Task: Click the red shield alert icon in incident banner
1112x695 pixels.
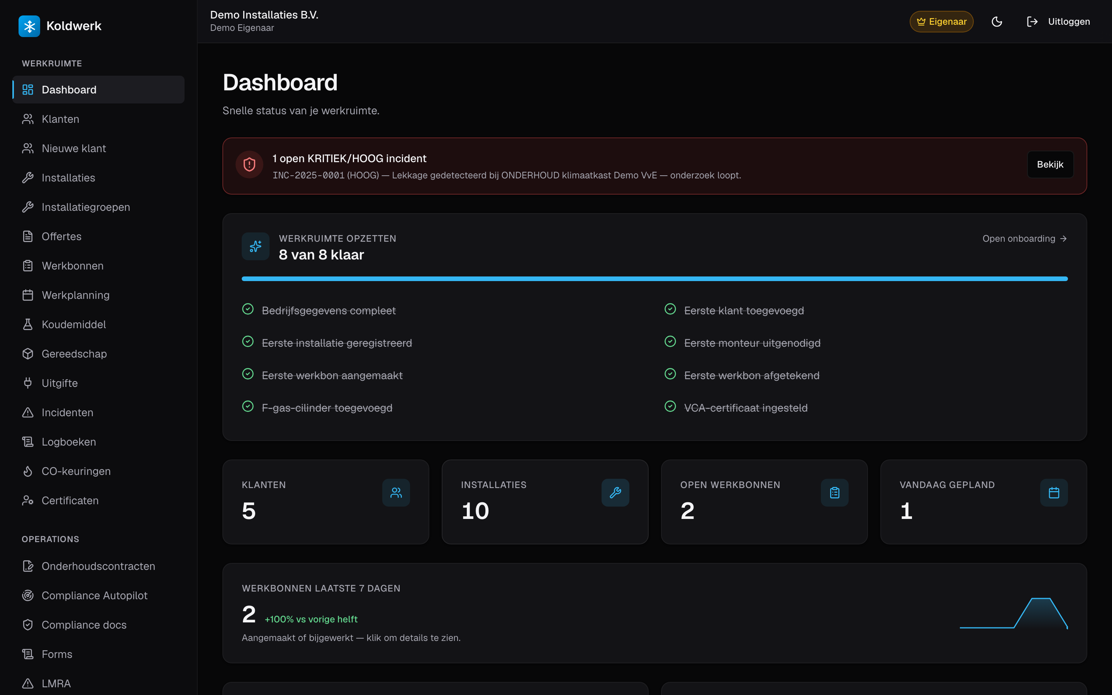Action: pyautogui.click(x=249, y=164)
